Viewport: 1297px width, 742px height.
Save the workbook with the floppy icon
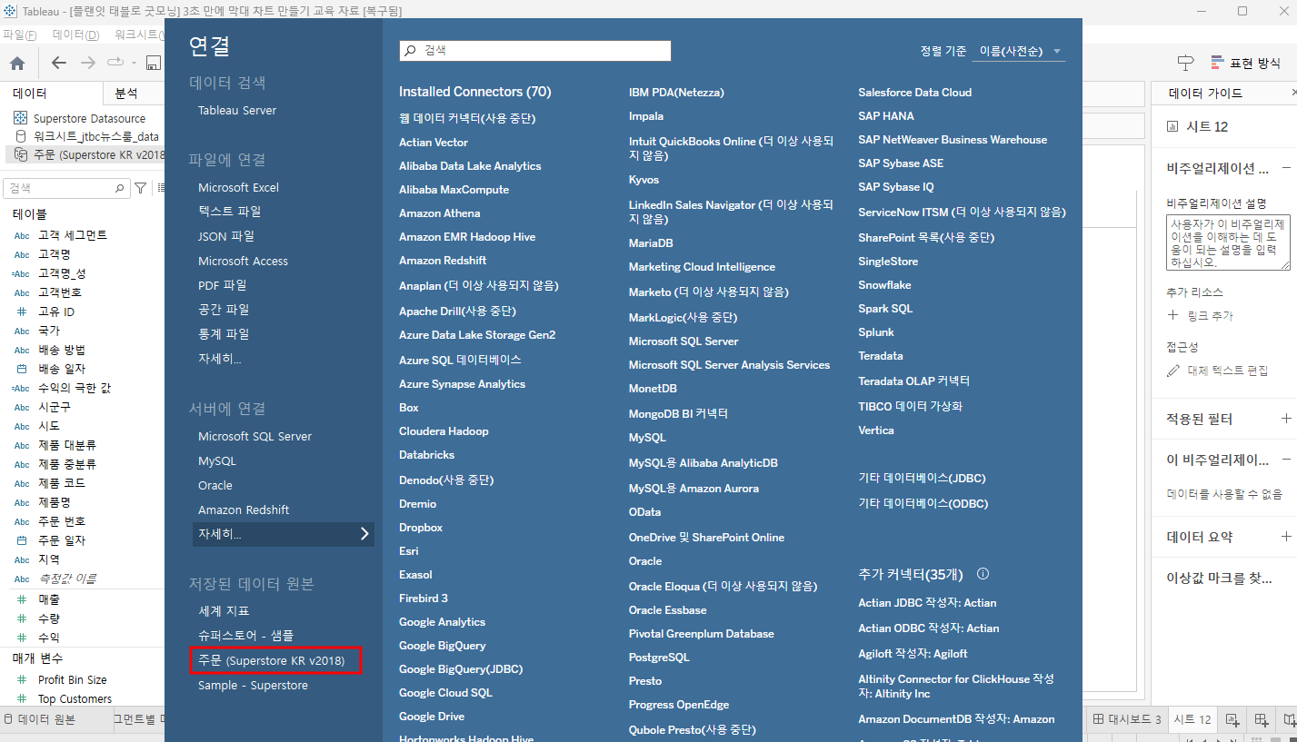(x=154, y=63)
